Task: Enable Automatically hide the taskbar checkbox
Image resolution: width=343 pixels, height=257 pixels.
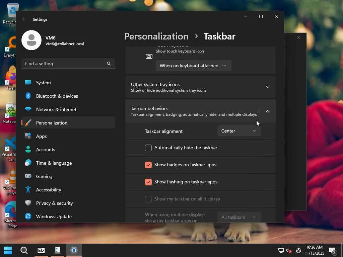Action: 148,148
